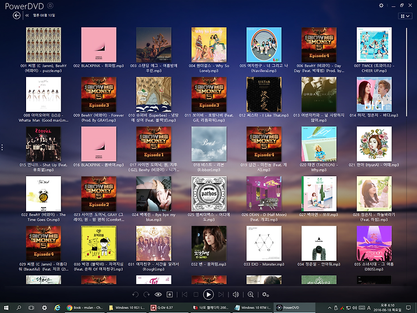Click file name '016 BLACKPINK' label

[98, 165]
